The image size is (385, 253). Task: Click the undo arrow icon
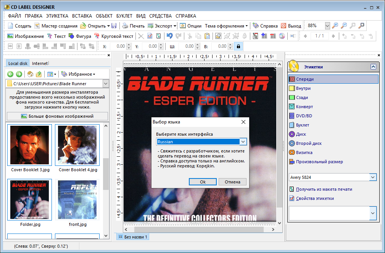click(x=169, y=36)
